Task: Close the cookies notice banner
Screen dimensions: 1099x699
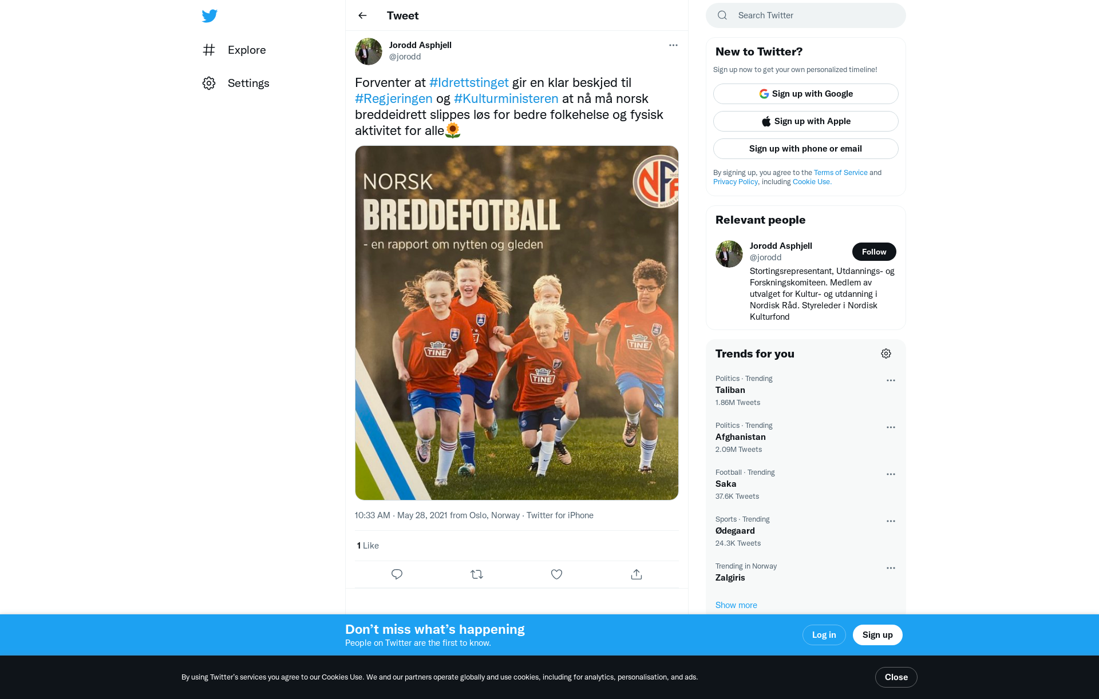Action: 896,677
